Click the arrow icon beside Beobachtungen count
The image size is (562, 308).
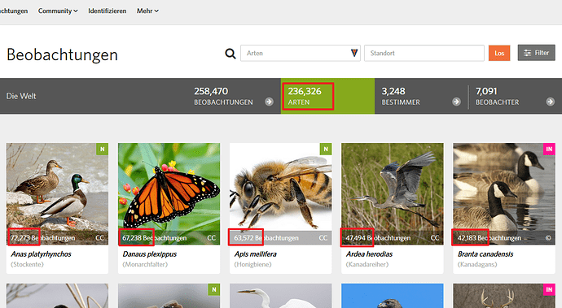tap(269, 102)
